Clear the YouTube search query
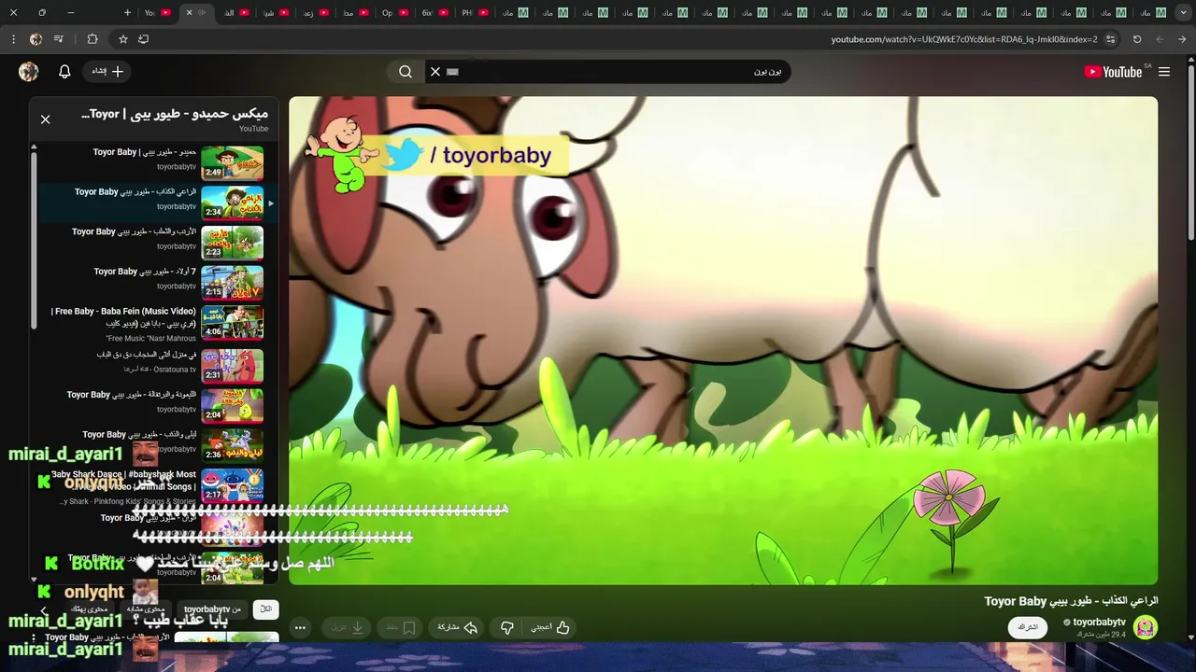The image size is (1196, 672). click(434, 72)
